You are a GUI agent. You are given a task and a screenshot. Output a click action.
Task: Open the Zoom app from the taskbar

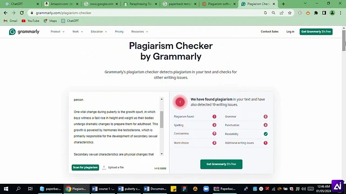[x=206, y=189]
